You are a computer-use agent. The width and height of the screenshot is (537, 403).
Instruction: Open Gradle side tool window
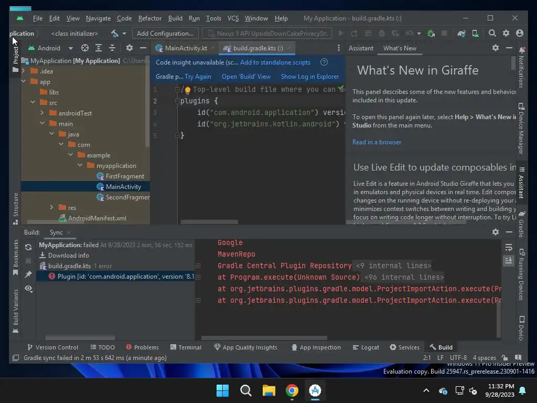point(522,224)
